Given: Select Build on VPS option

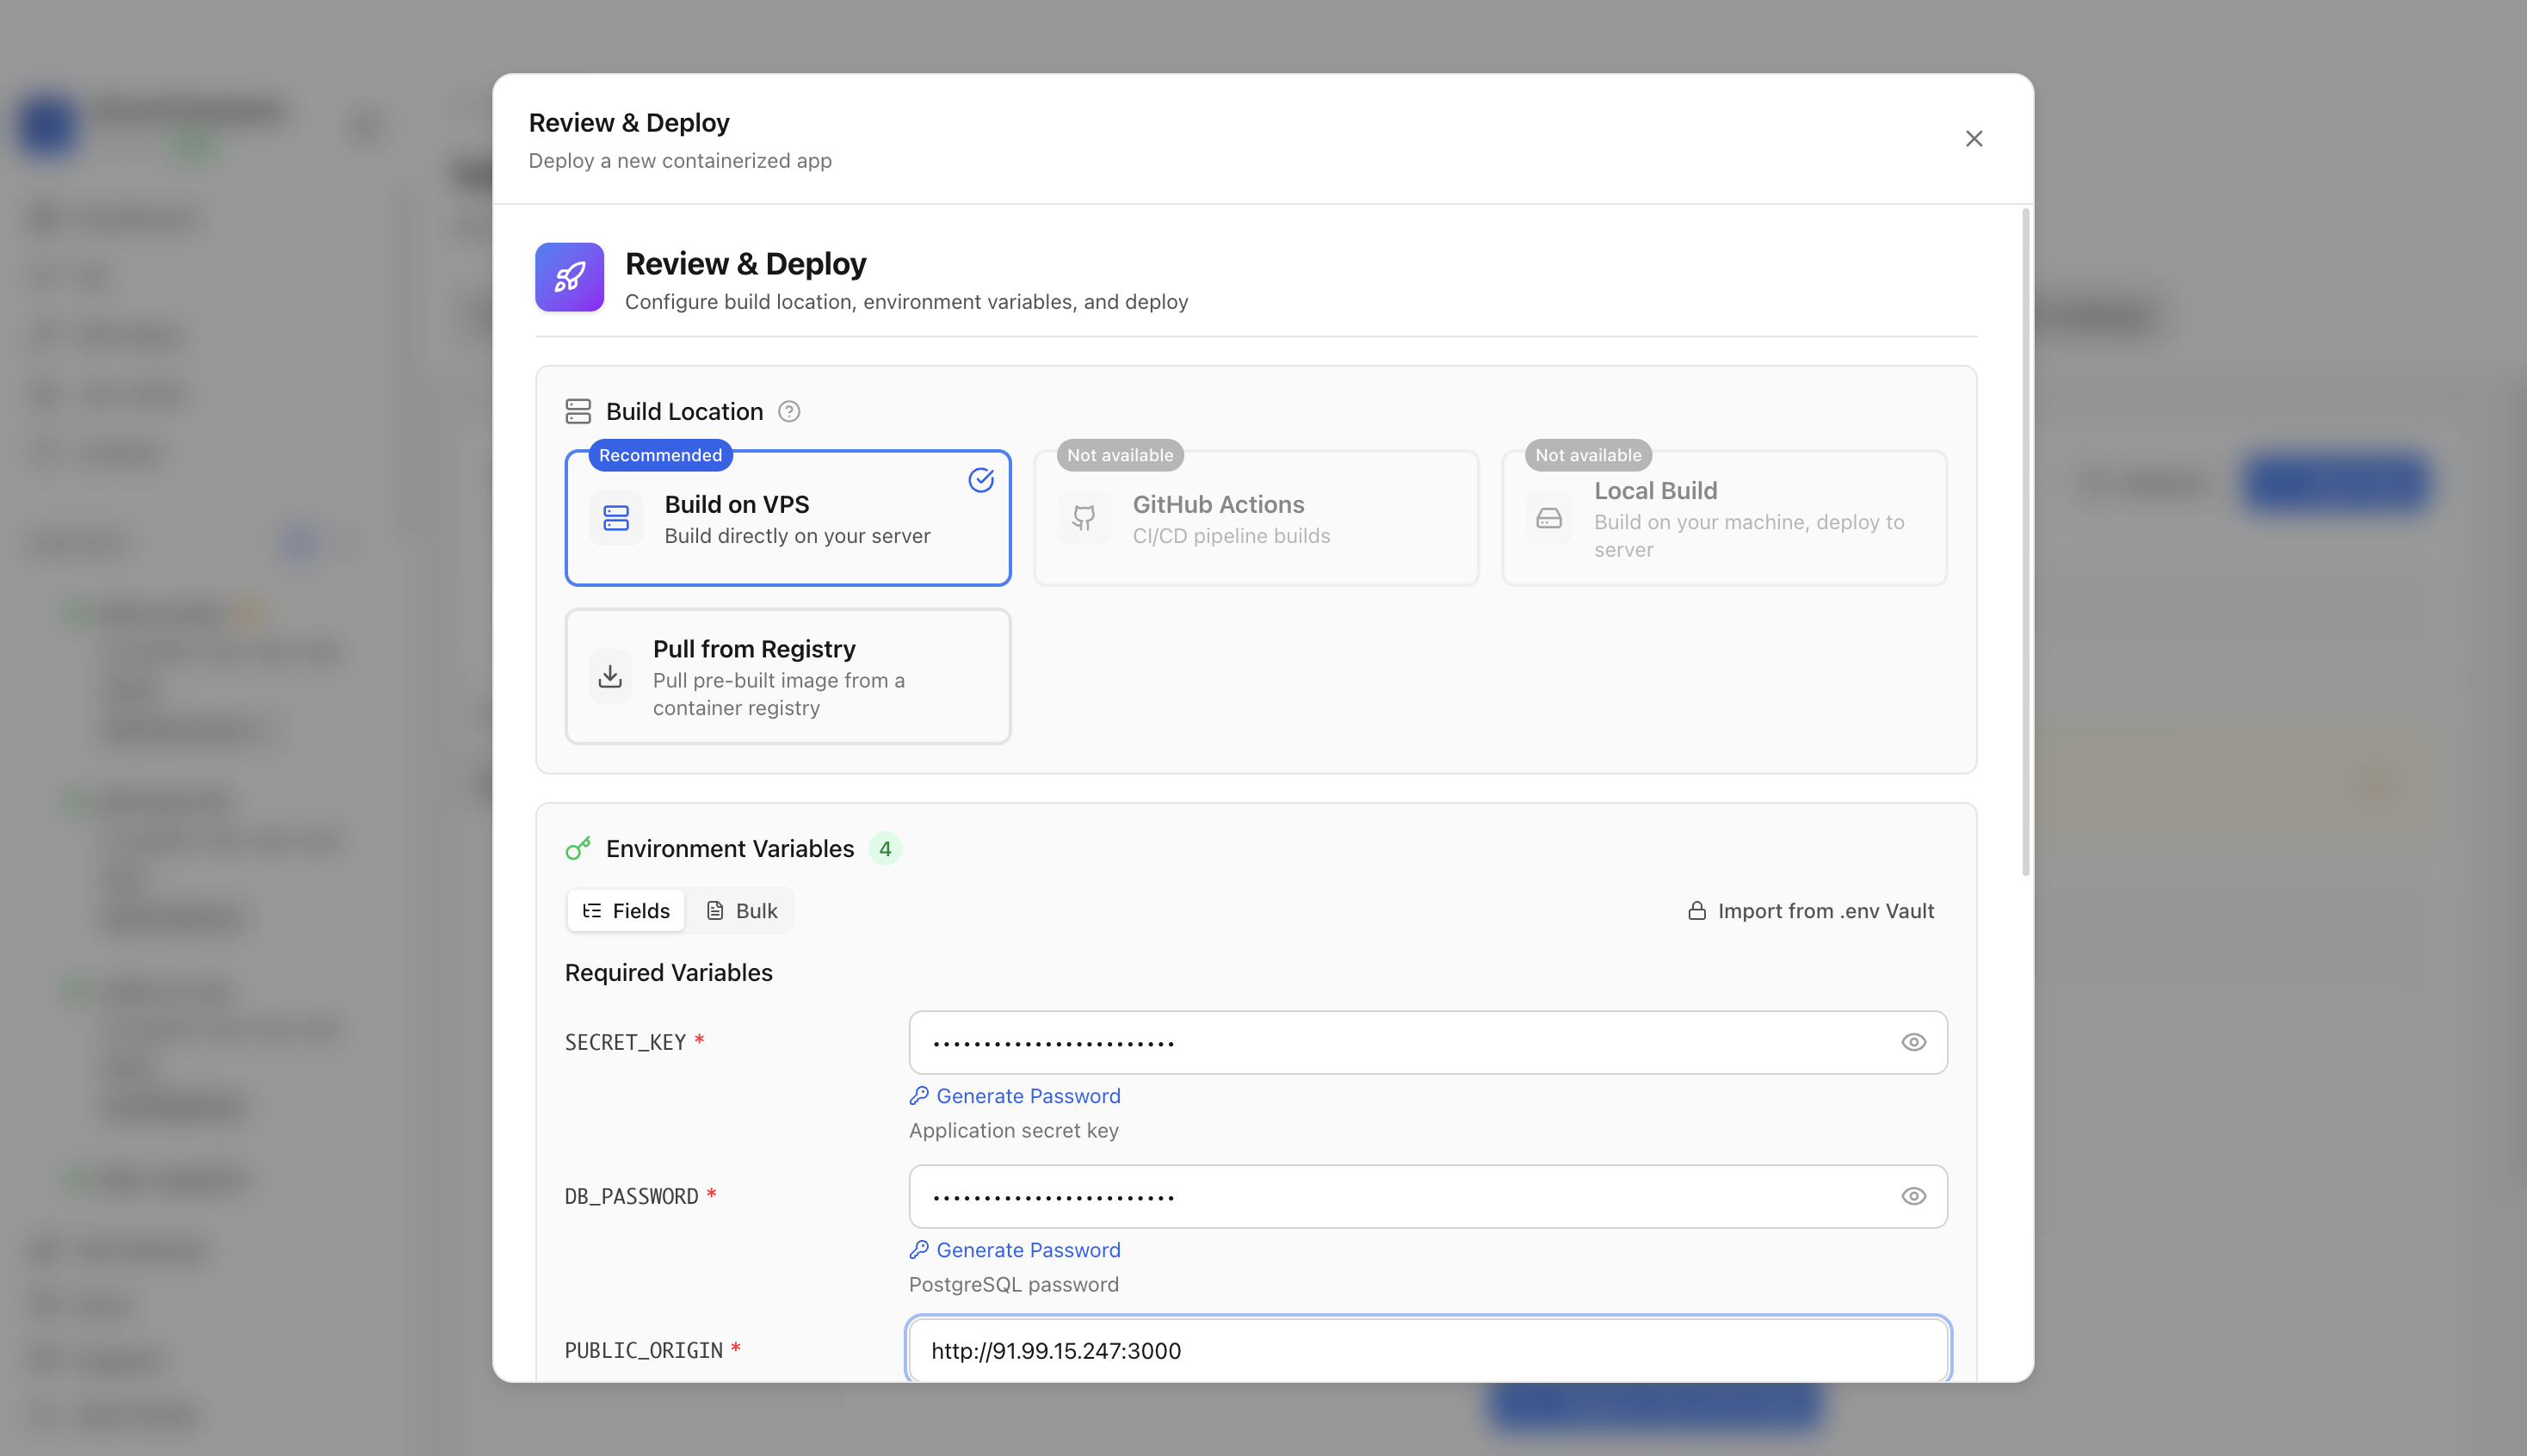Looking at the screenshot, I should (788, 518).
